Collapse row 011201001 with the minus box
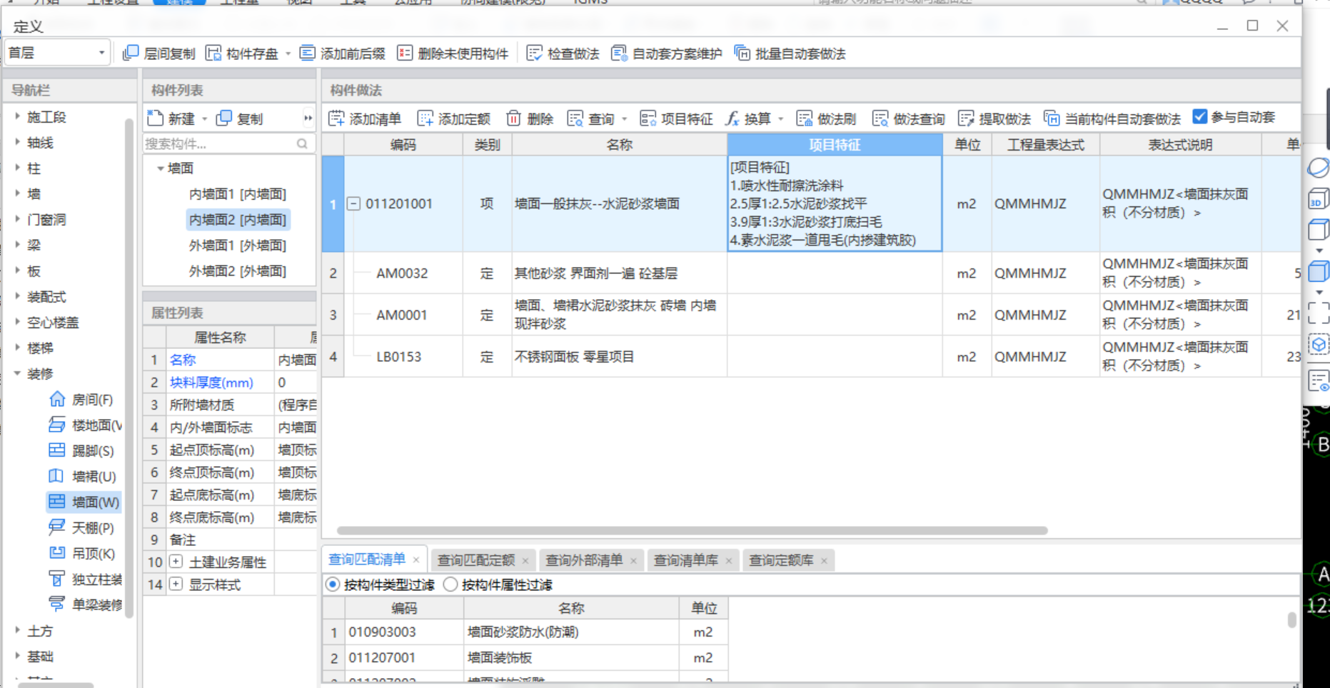This screenshot has width=1330, height=688. click(353, 203)
